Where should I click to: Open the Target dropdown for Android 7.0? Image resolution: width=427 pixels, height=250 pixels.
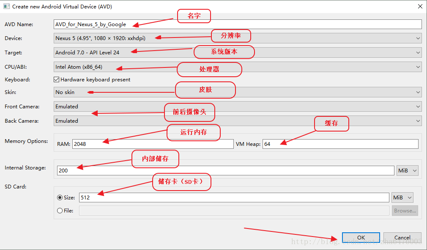click(238, 52)
